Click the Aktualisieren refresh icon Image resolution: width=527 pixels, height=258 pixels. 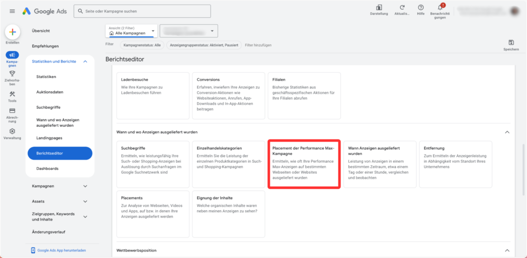[x=401, y=7]
